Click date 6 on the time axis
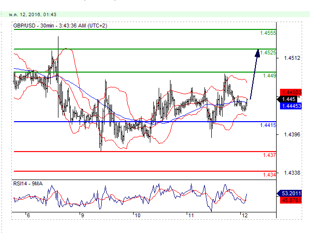 [28, 216]
